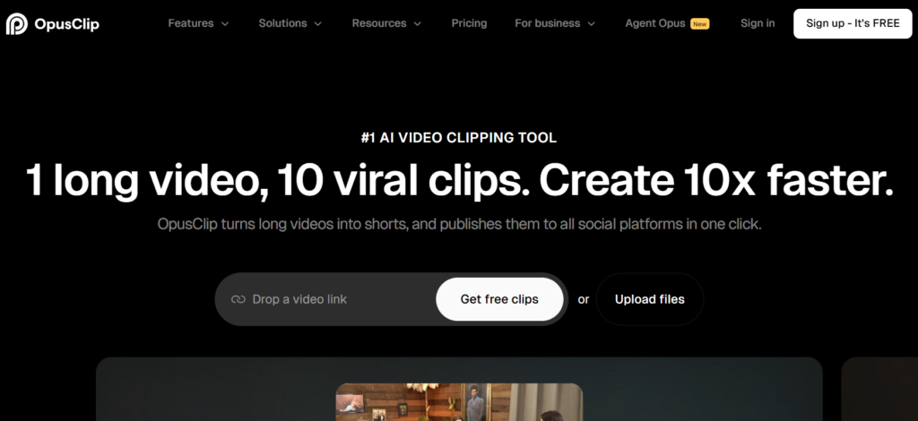Click the OpusClip logo icon

[x=17, y=24]
